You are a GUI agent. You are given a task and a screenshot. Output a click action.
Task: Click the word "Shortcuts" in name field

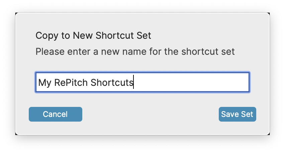[x=112, y=83]
